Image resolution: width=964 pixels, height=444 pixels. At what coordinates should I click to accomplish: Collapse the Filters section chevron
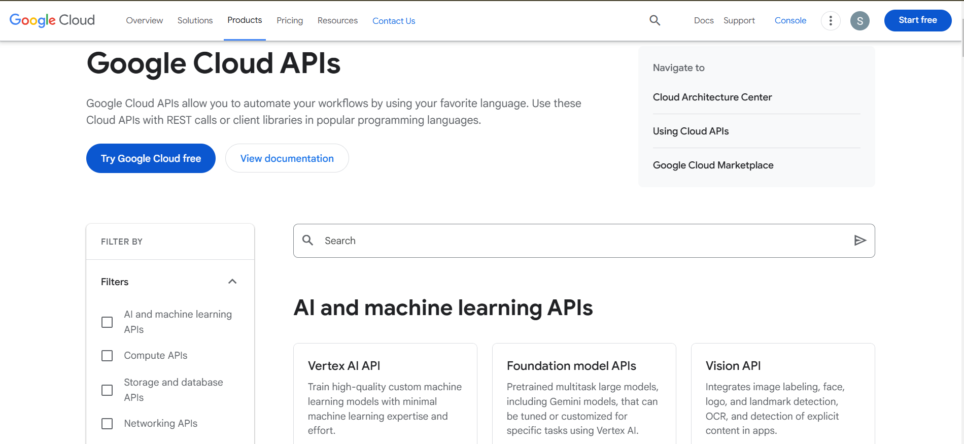point(232,282)
